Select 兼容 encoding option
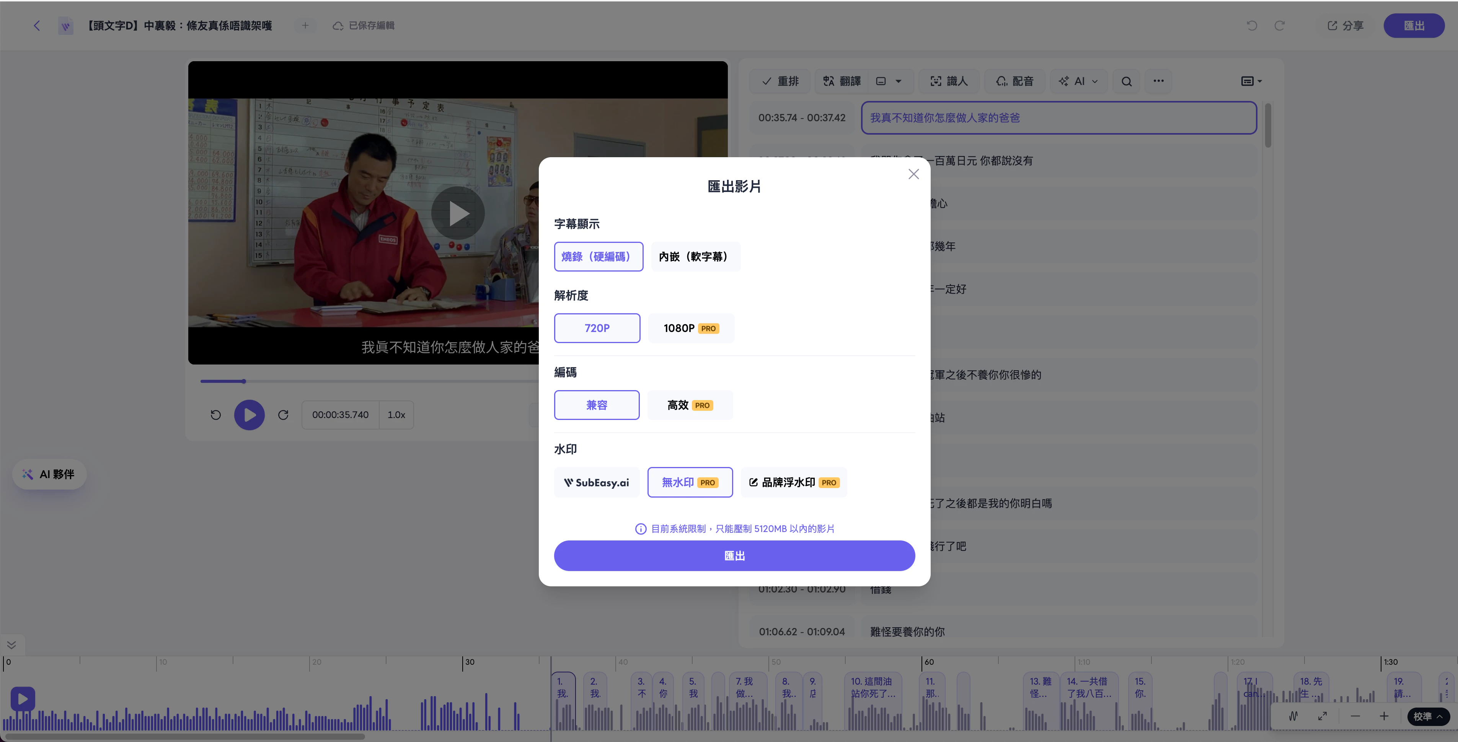This screenshot has height=742, width=1458. coord(597,405)
